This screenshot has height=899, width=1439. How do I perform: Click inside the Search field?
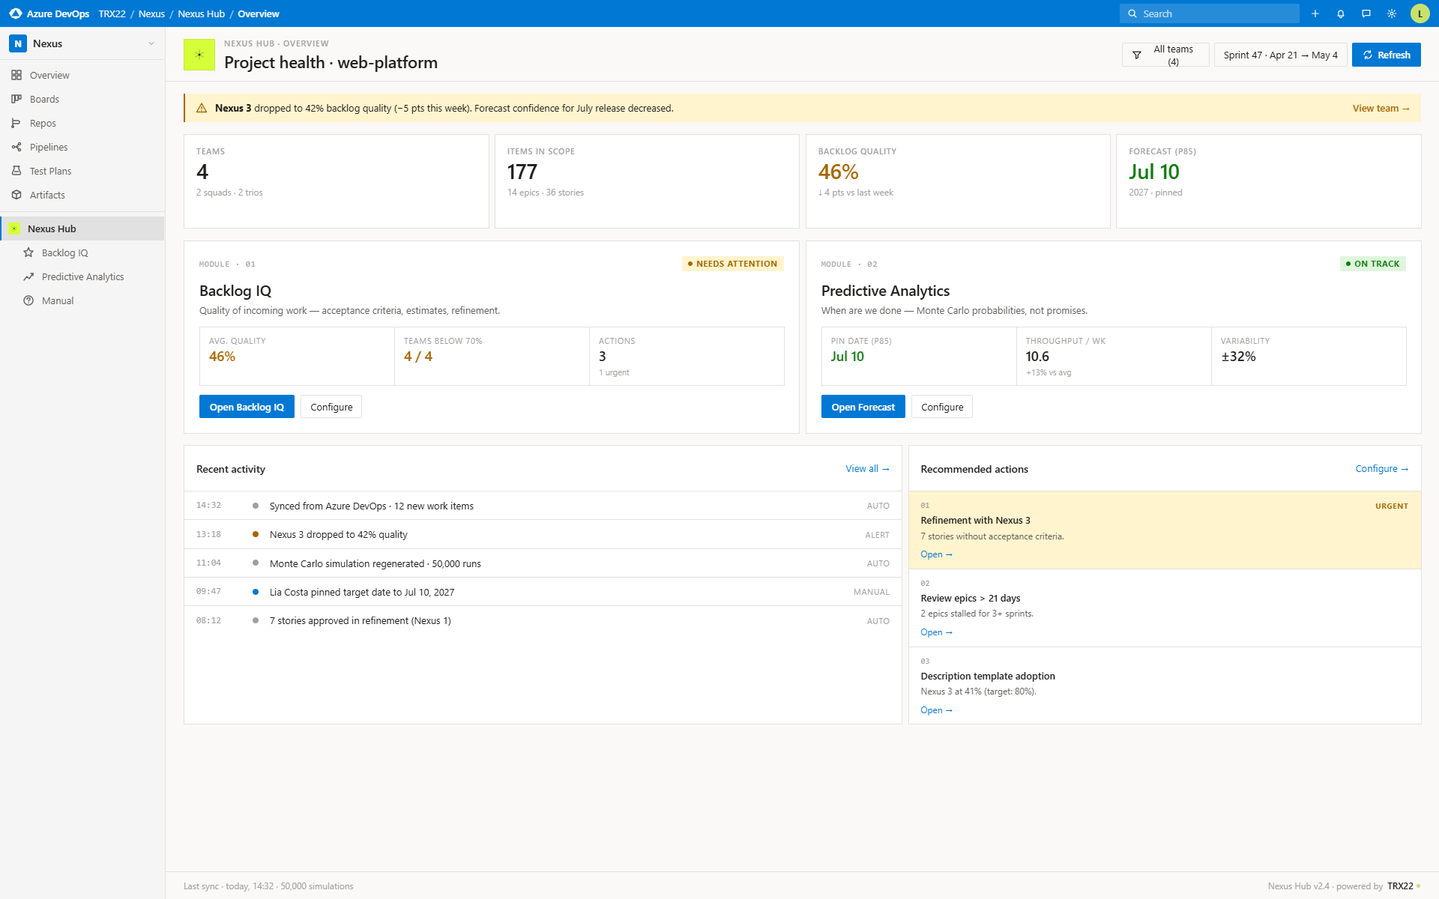[1209, 13]
